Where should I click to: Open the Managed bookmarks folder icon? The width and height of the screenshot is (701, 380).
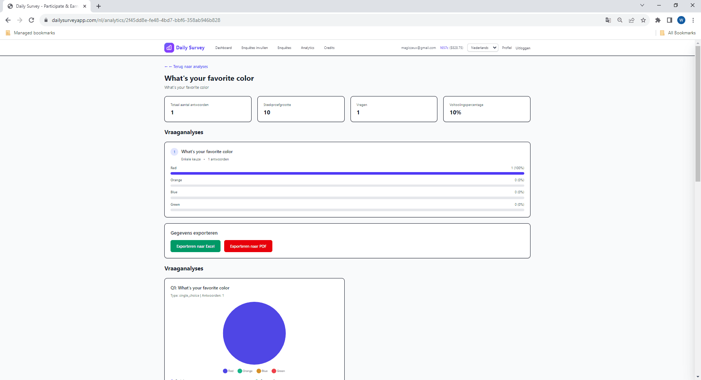coord(8,33)
